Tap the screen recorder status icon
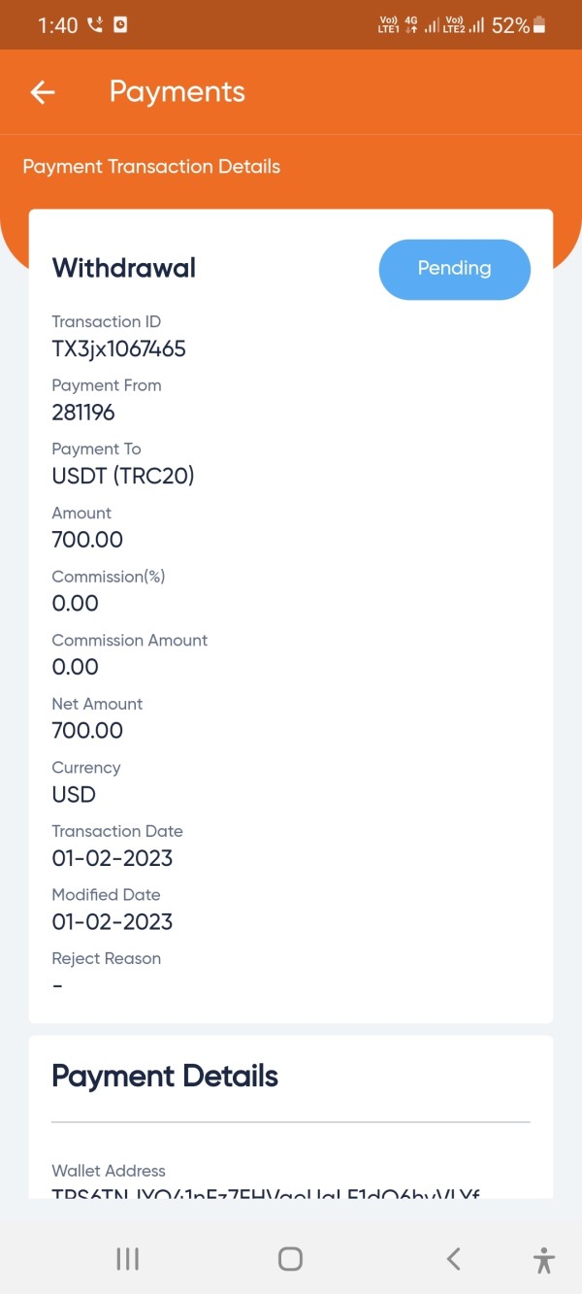582x1294 pixels. pos(120,25)
